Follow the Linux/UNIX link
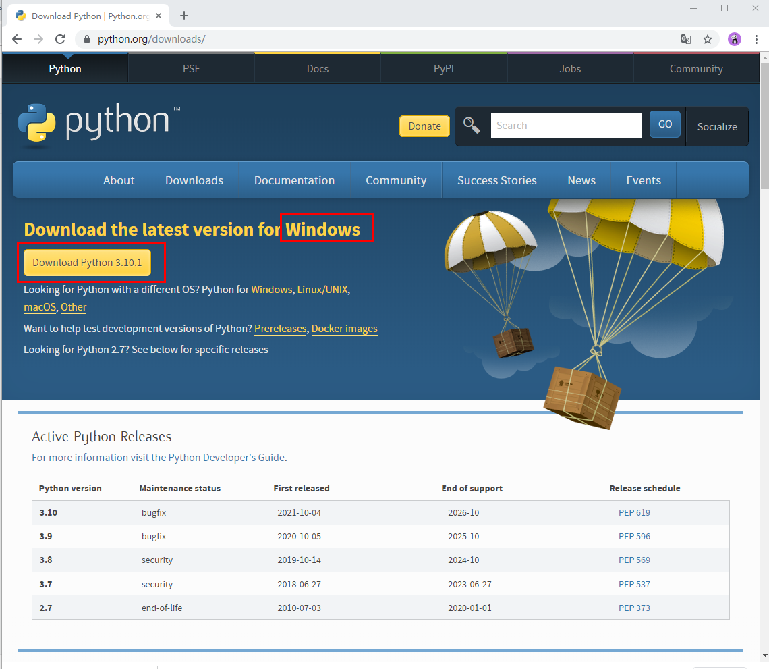 (322, 290)
